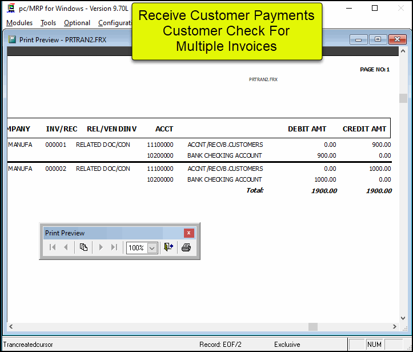The width and height of the screenshot is (413, 352).
Task: Open the Optional menu
Action: coord(77,23)
